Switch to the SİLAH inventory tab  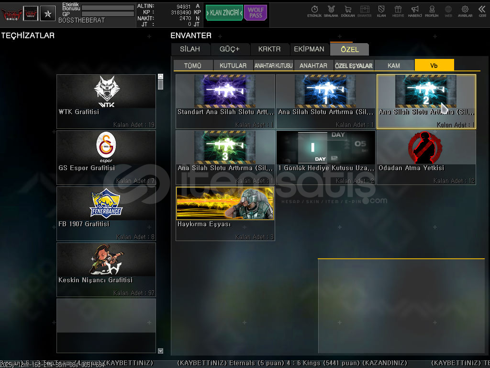[190, 49]
